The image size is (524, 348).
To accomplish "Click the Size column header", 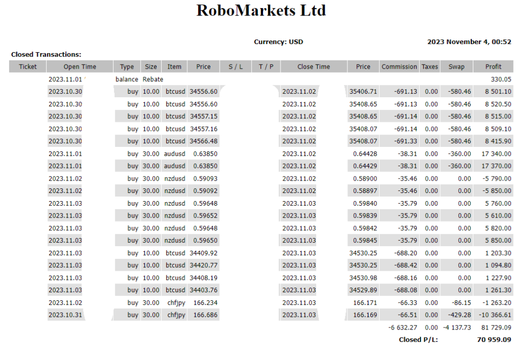I will [x=151, y=67].
